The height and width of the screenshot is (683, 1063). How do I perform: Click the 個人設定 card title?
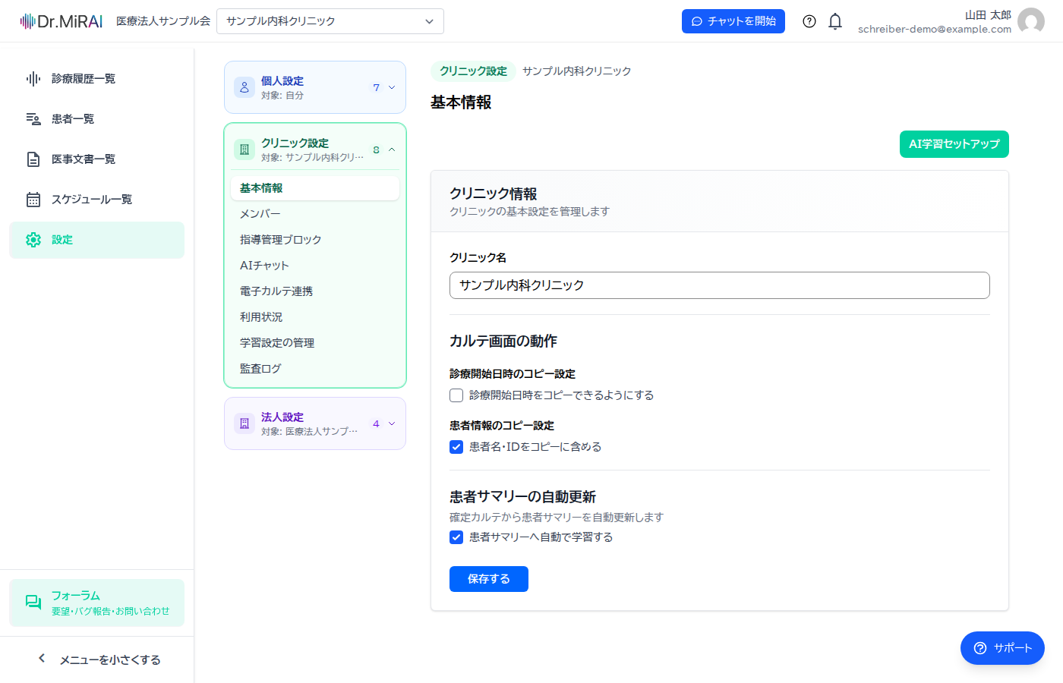tap(282, 81)
